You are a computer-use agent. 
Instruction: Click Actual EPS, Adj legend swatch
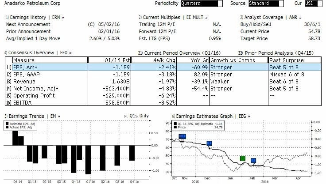[7, 127]
